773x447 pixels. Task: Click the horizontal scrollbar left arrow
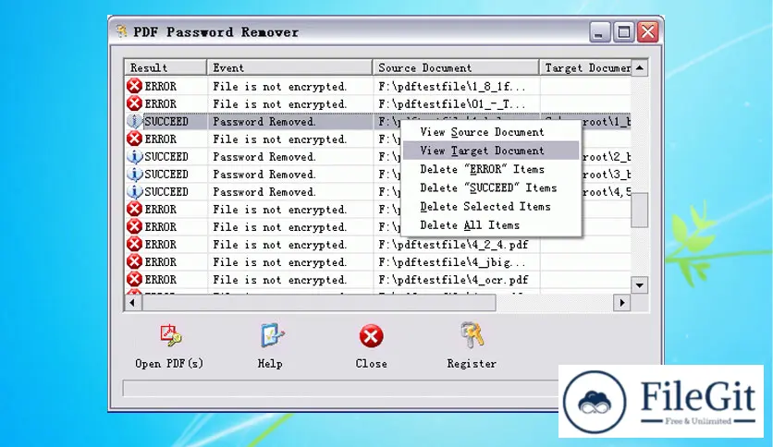(x=132, y=303)
